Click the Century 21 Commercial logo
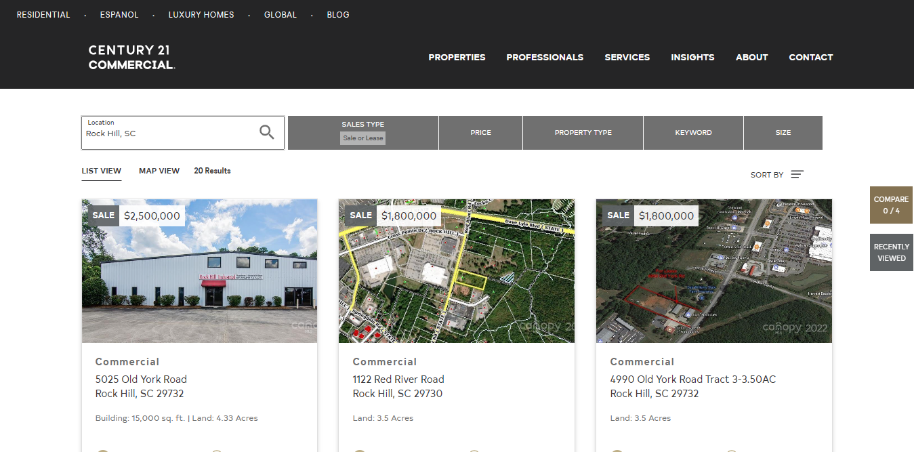Image resolution: width=914 pixels, height=452 pixels. pyautogui.click(x=131, y=58)
